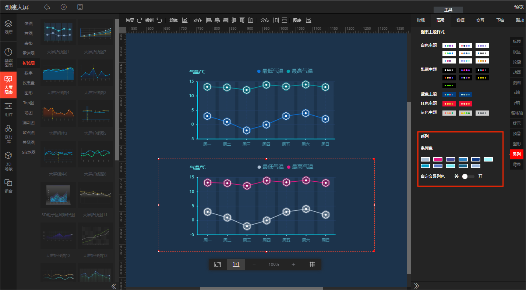The height and width of the screenshot is (290, 526).
Task: Jump to the 背景 settings section
Action: click(517, 164)
